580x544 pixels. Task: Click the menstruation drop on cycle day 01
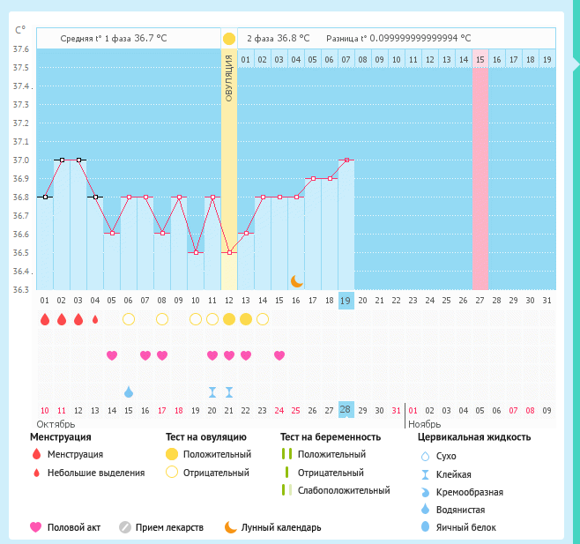[x=45, y=319]
